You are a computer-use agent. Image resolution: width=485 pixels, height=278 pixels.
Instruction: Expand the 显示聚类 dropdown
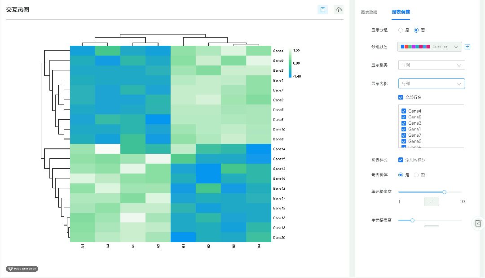431,65
